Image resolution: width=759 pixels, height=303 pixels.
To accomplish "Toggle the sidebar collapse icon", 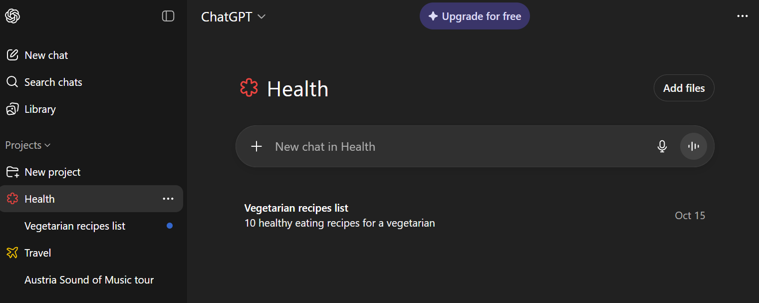I will pyautogui.click(x=168, y=16).
